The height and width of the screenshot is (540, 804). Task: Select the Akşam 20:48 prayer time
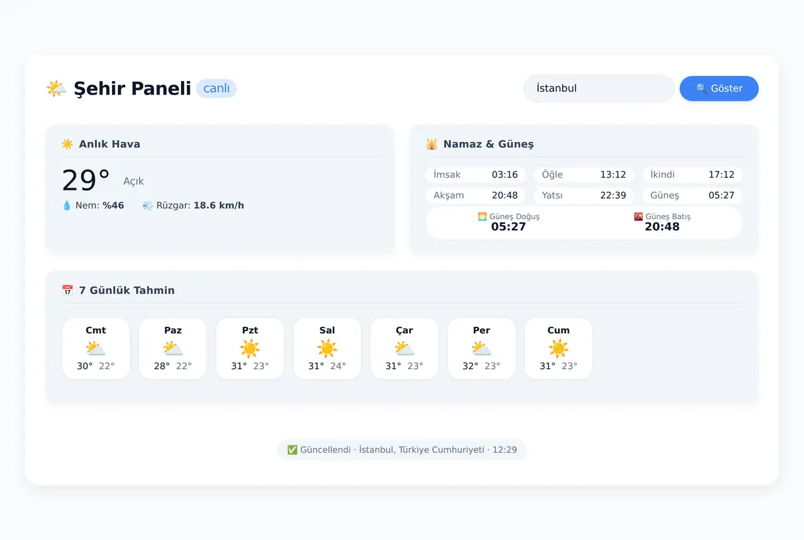(476, 196)
